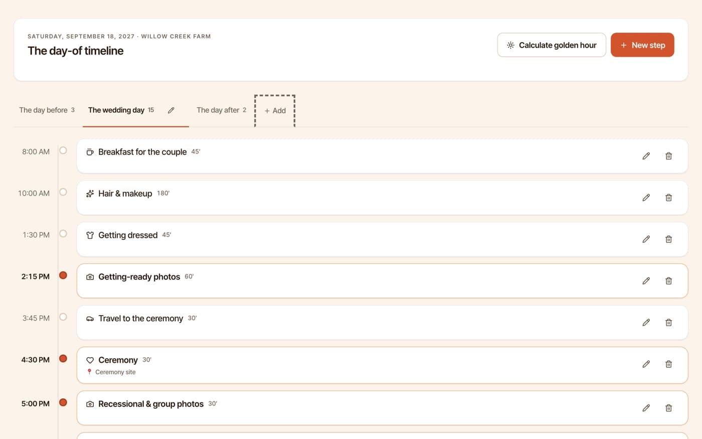Viewport: 702px width, 439px height.
Task: Edit the Recessional & group photos step
Action: (x=646, y=408)
